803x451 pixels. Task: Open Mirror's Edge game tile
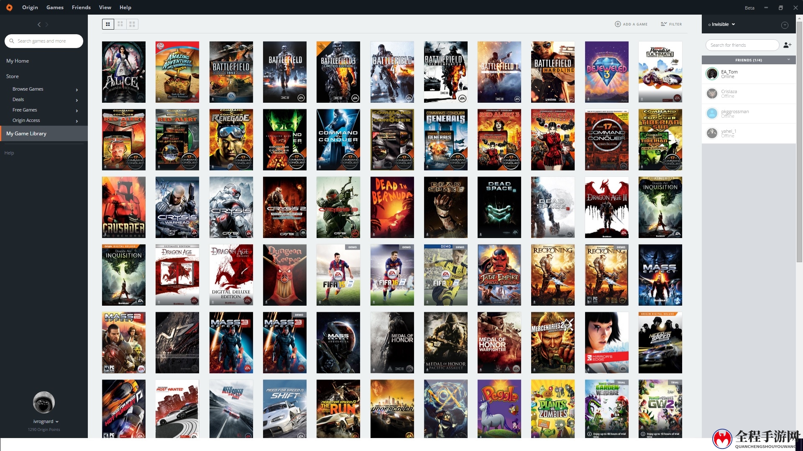tap(607, 342)
